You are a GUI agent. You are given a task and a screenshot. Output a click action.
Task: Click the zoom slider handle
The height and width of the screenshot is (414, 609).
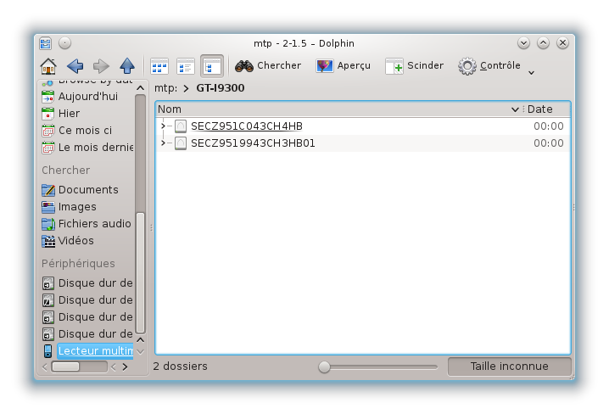coord(324,367)
